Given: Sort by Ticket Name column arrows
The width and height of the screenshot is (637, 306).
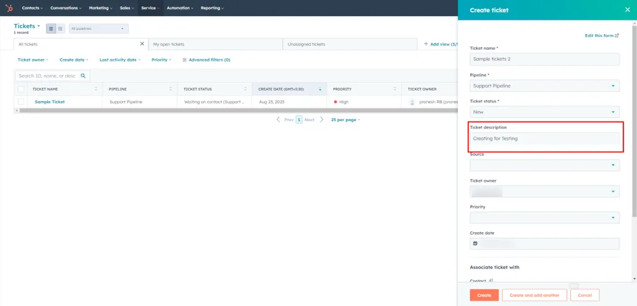Looking at the screenshot, I should (x=96, y=89).
